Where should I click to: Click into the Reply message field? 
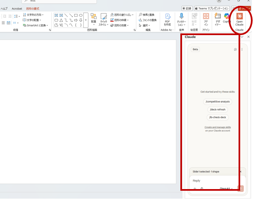(215, 180)
